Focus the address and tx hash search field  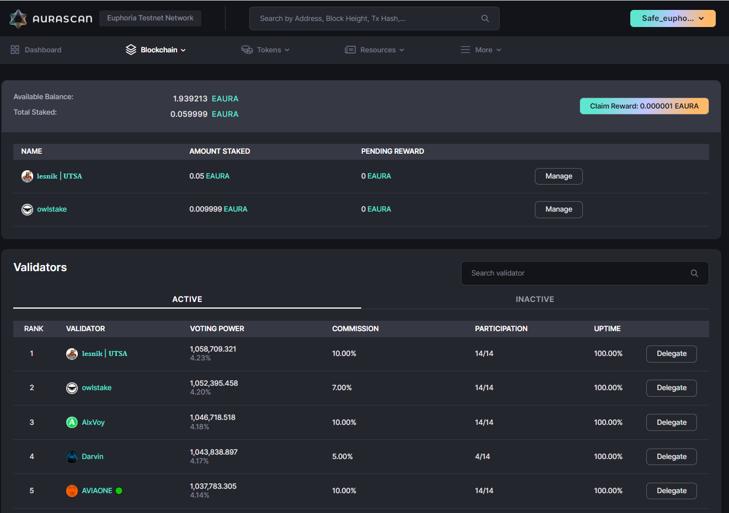coord(374,18)
